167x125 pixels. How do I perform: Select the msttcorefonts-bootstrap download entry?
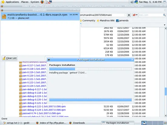(x=40, y=16)
